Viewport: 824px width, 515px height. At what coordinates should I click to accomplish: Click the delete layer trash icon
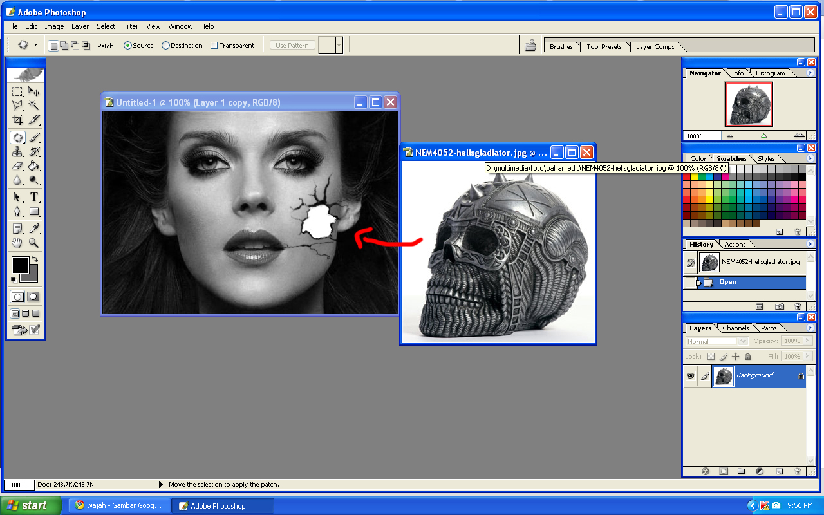(x=797, y=471)
